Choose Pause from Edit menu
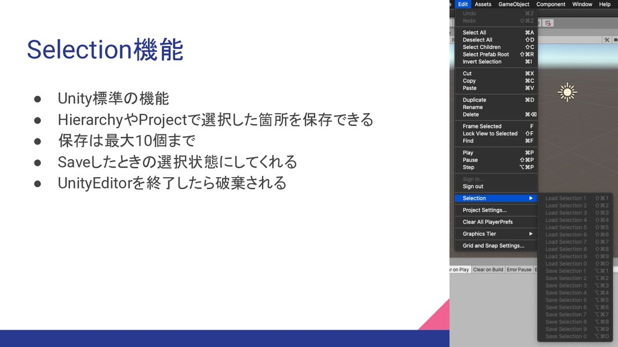 [497, 160]
